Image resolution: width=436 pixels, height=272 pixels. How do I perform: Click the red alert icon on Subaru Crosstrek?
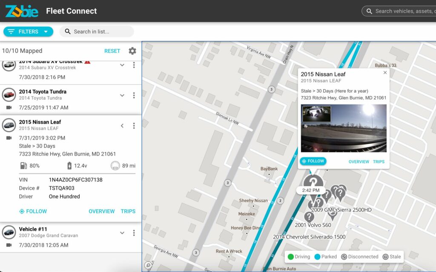coord(87,62)
